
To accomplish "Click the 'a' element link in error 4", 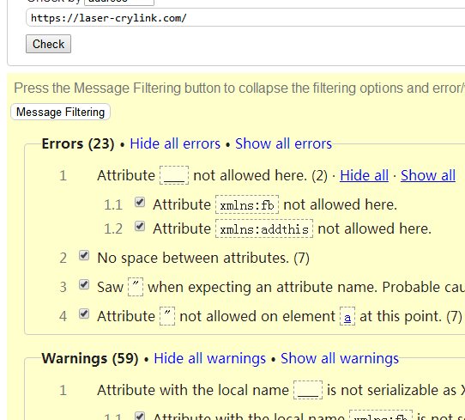I will (347, 317).
